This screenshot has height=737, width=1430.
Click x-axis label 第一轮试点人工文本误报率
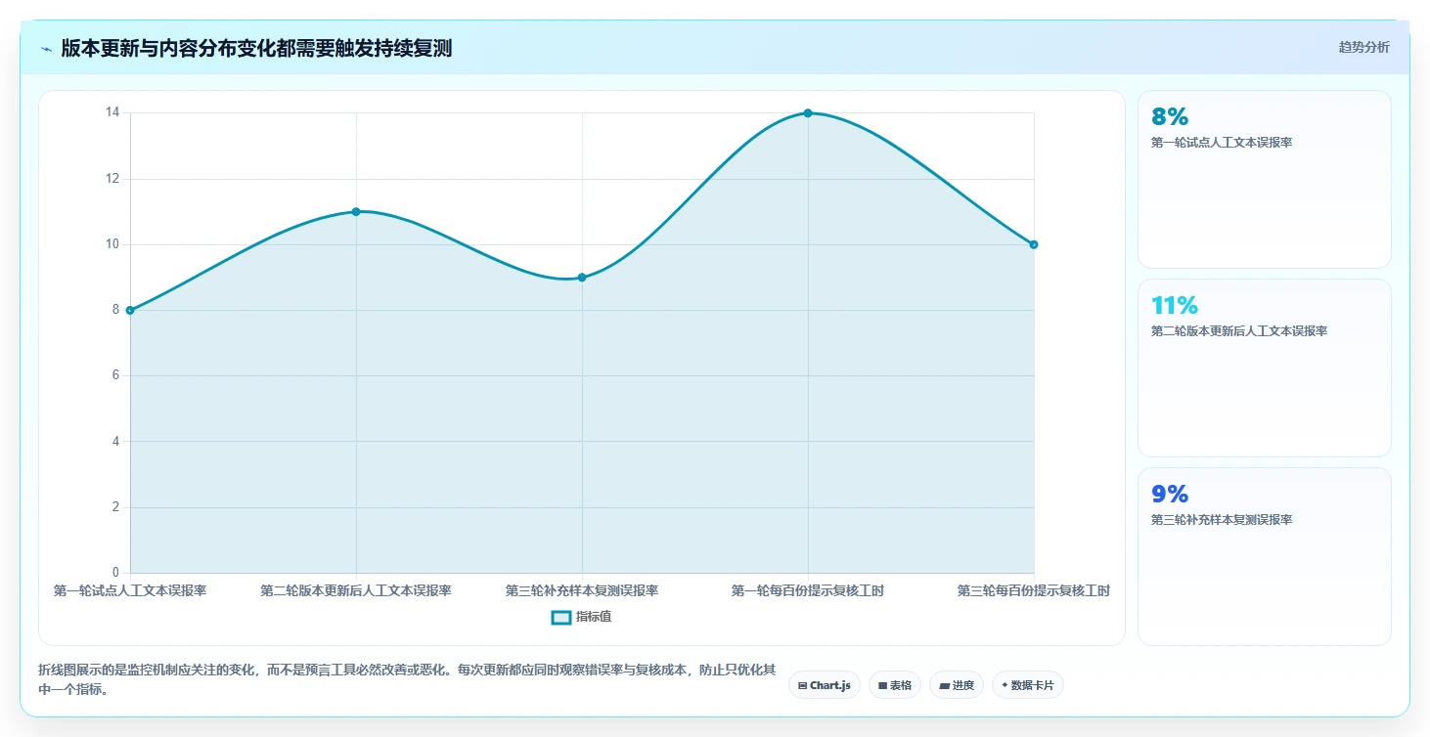point(130,590)
